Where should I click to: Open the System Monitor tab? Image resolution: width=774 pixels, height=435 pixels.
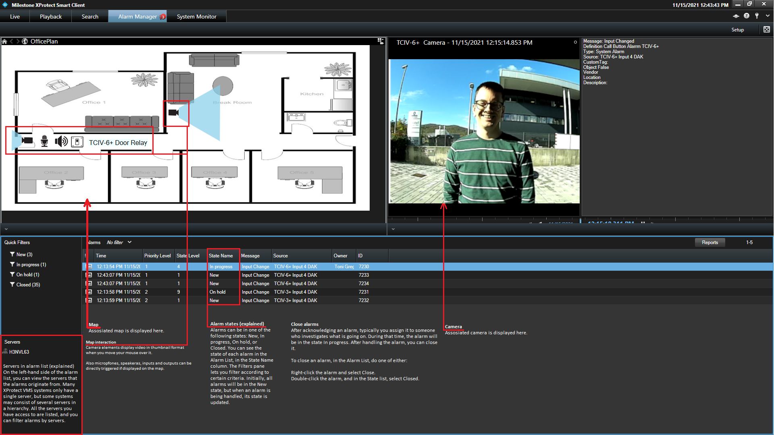(x=196, y=17)
